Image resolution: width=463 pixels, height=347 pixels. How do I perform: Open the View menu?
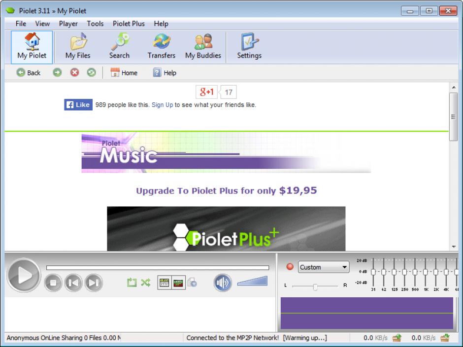(42, 24)
